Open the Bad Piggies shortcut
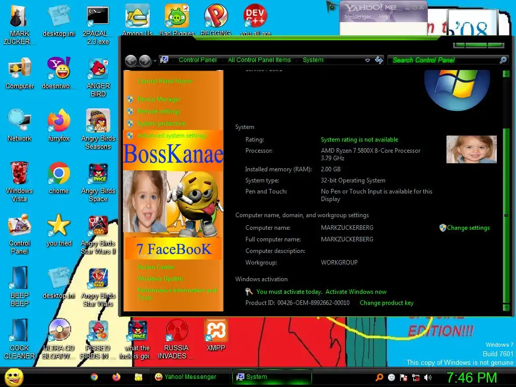Image resolution: width=516 pixels, height=387 pixels. pos(177,20)
